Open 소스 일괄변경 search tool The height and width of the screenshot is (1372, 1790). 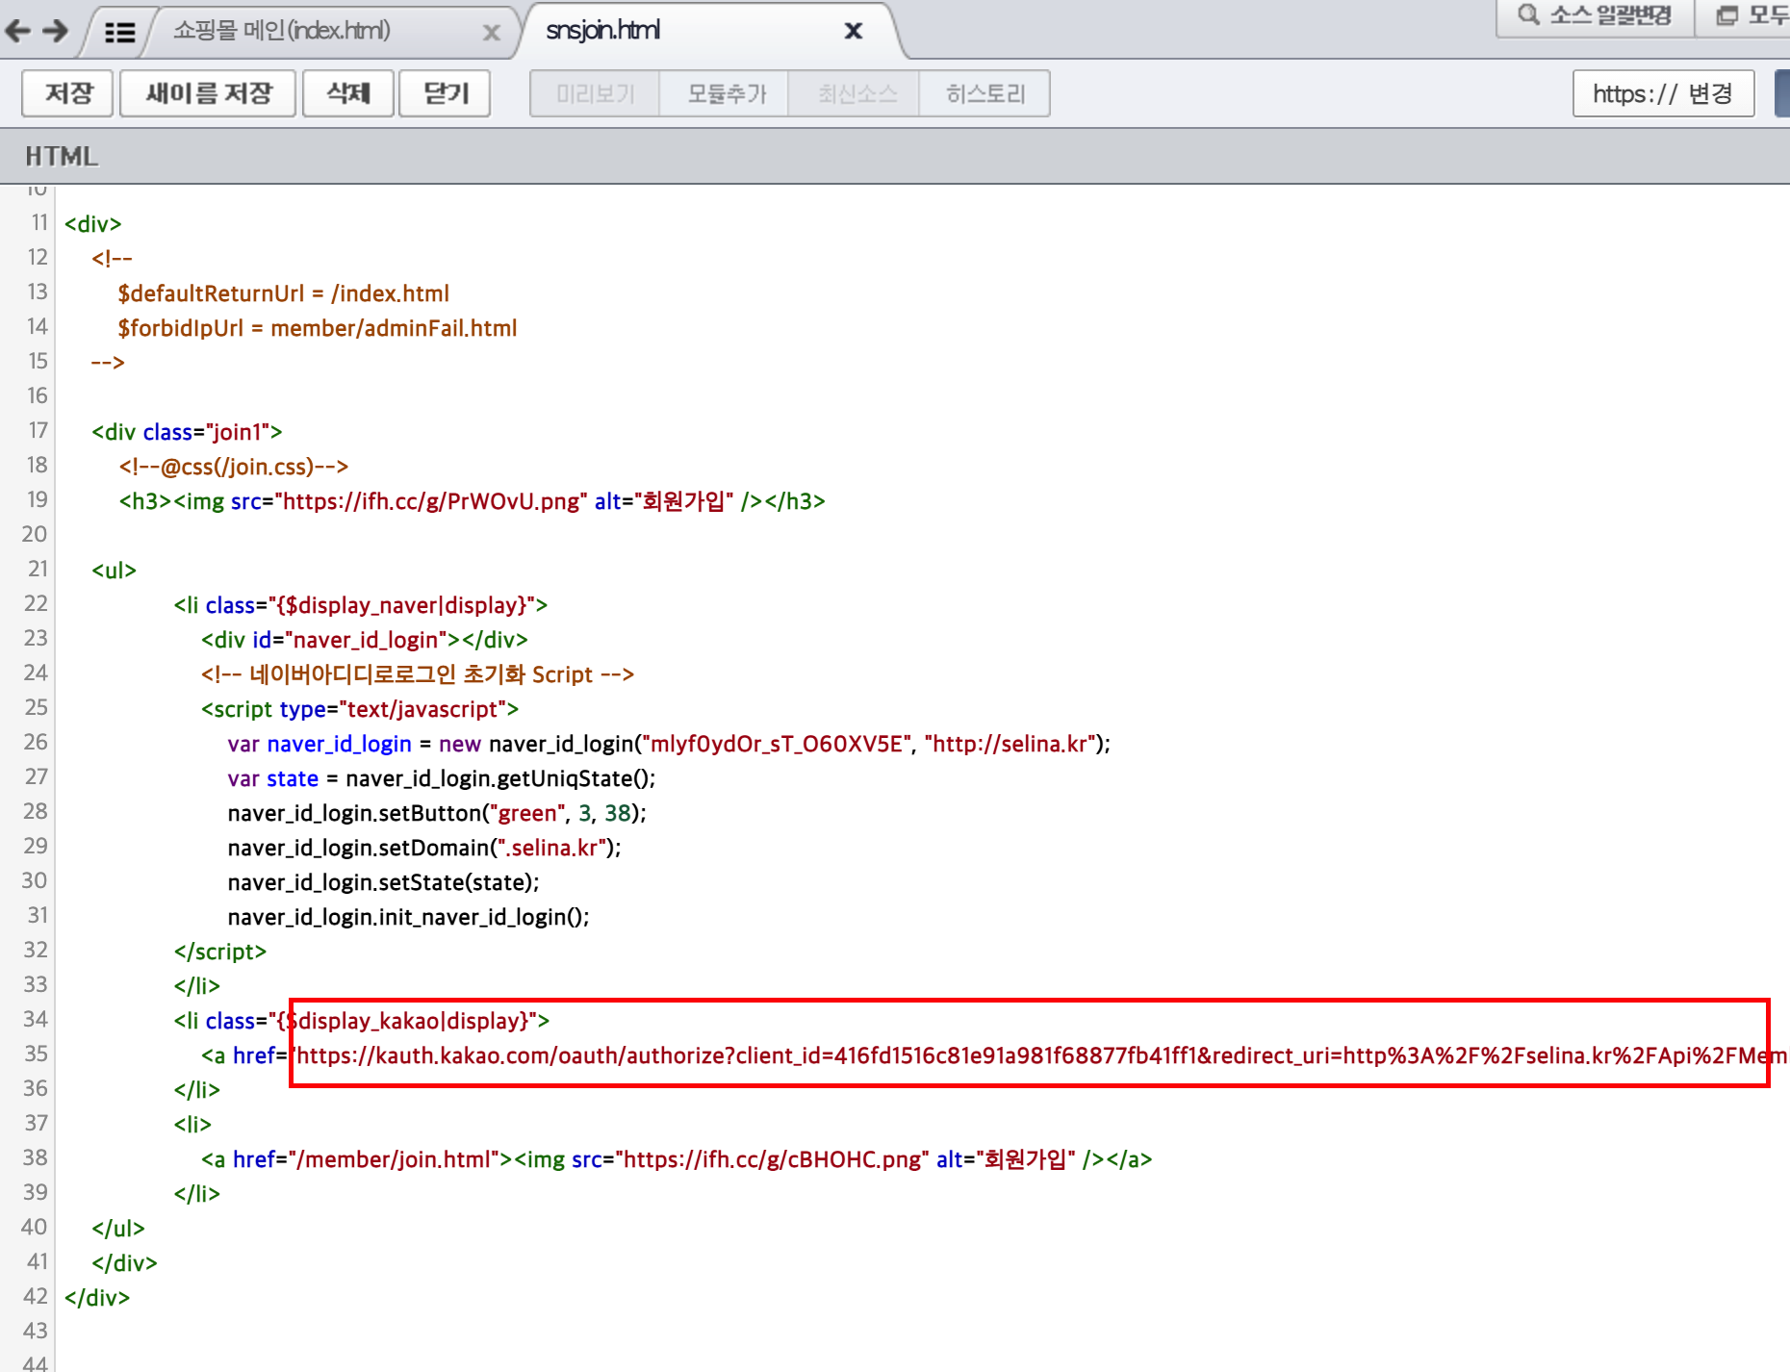(1595, 16)
